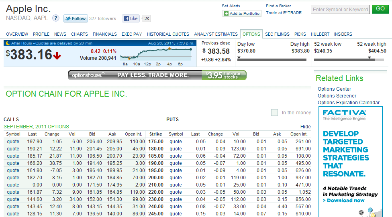Screen dimensions: 392x217
Task: Open the Charts tab
Action: click(x=80, y=34)
